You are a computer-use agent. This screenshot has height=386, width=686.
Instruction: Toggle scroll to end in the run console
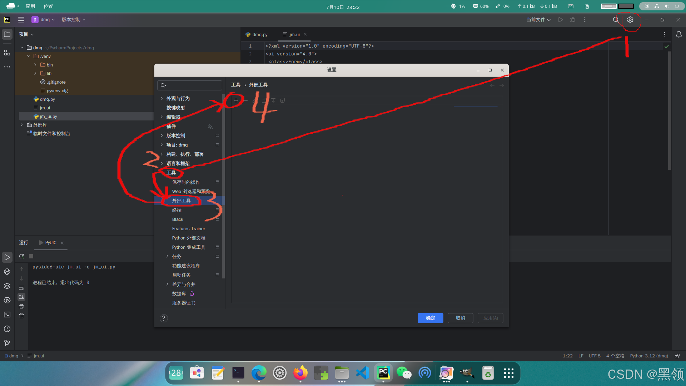click(21, 297)
